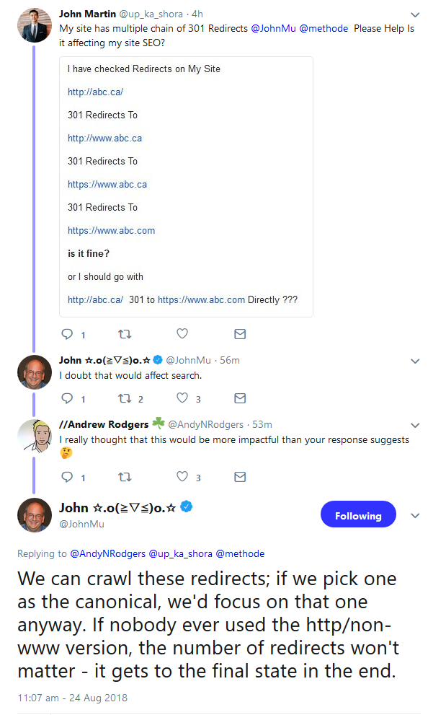This screenshot has height=715, width=446.
Task: Retweet John Martin's redirect question
Action: (x=124, y=334)
